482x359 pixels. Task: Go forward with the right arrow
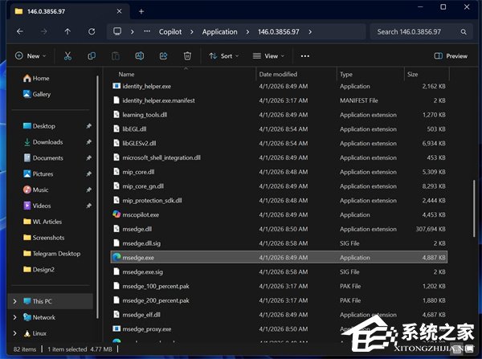pos(44,31)
